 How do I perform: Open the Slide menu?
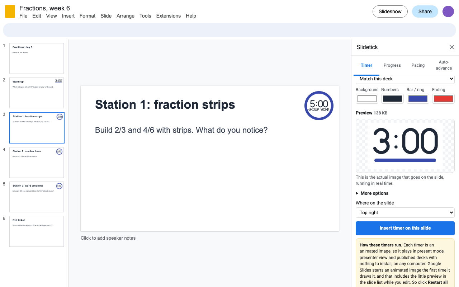pyautogui.click(x=106, y=16)
